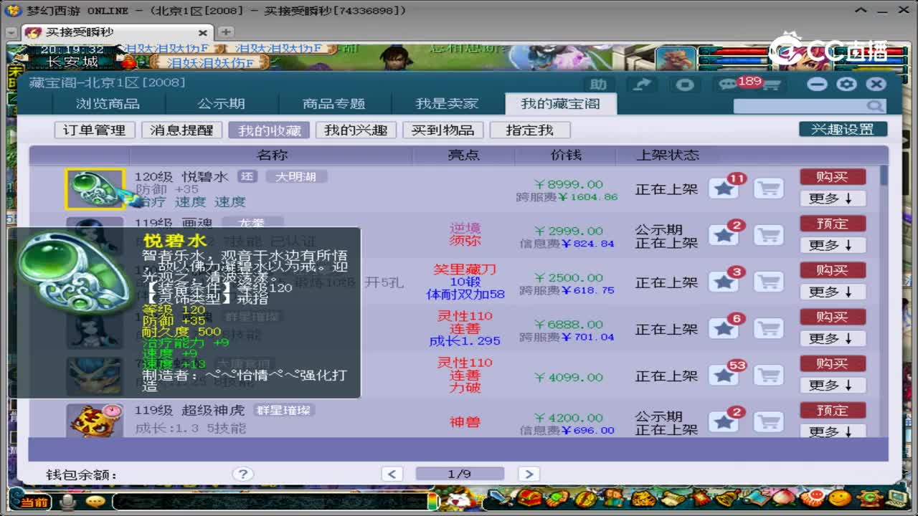Click 购买 on the ¥2500.00 row

click(x=833, y=270)
